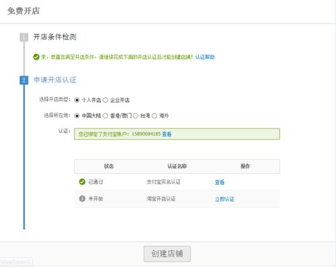The height and width of the screenshot is (268, 336).
Task: Click gray info icon beside 未开始
Action: click(82, 198)
